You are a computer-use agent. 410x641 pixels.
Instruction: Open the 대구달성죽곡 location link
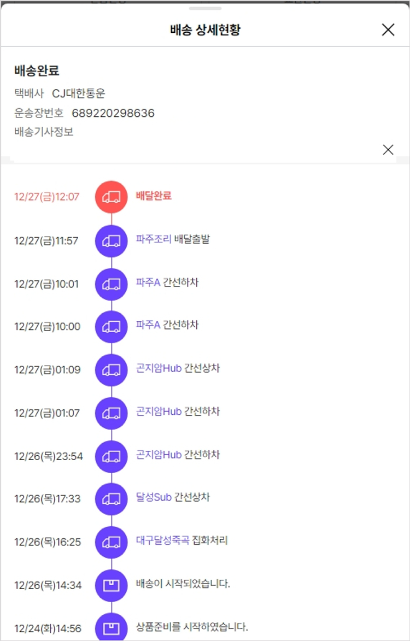pos(163,540)
